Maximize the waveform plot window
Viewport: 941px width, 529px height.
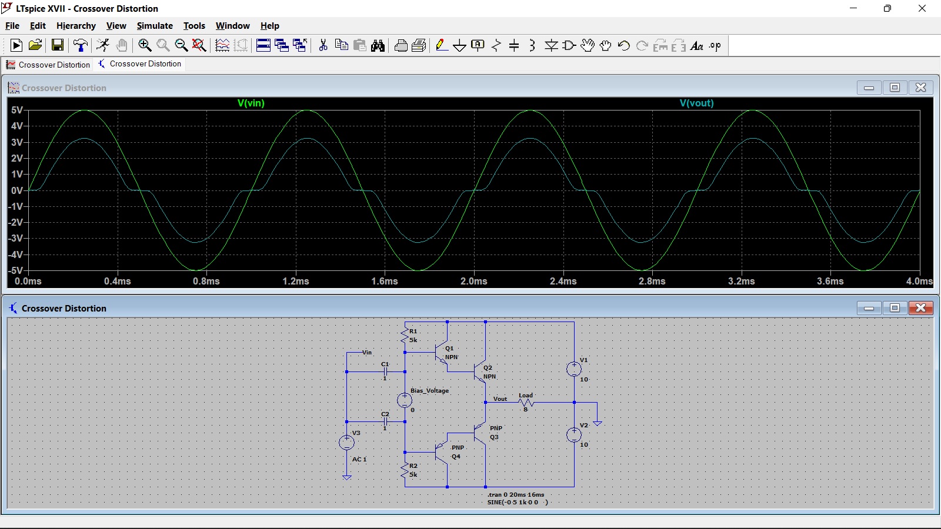tap(895, 88)
